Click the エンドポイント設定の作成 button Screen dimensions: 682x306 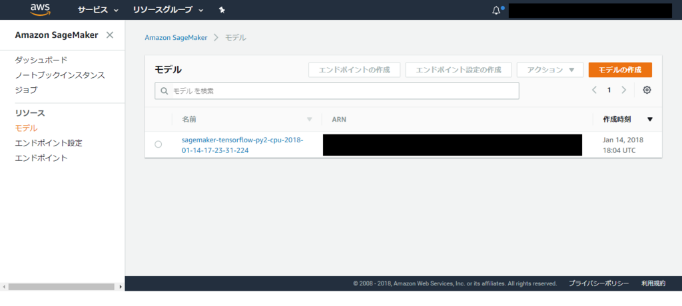(x=458, y=70)
